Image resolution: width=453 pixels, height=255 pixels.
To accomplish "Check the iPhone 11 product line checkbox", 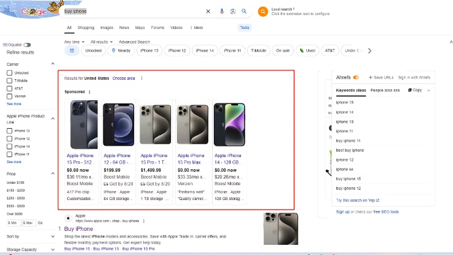I will tap(10, 154).
